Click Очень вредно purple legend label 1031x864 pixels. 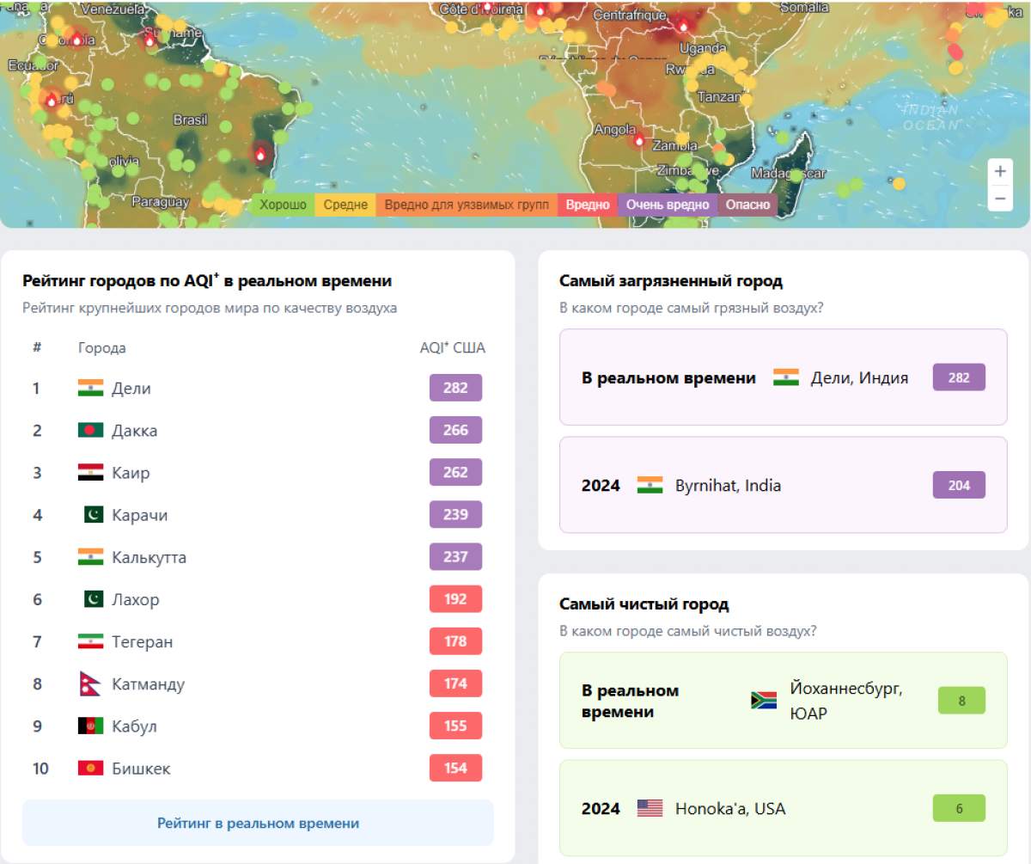coord(668,205)
